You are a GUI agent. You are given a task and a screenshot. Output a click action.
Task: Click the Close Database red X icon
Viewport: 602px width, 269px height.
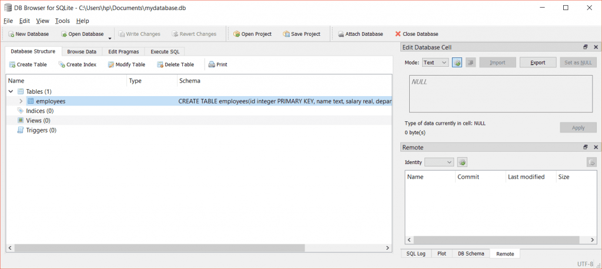[x=398, y=34]
